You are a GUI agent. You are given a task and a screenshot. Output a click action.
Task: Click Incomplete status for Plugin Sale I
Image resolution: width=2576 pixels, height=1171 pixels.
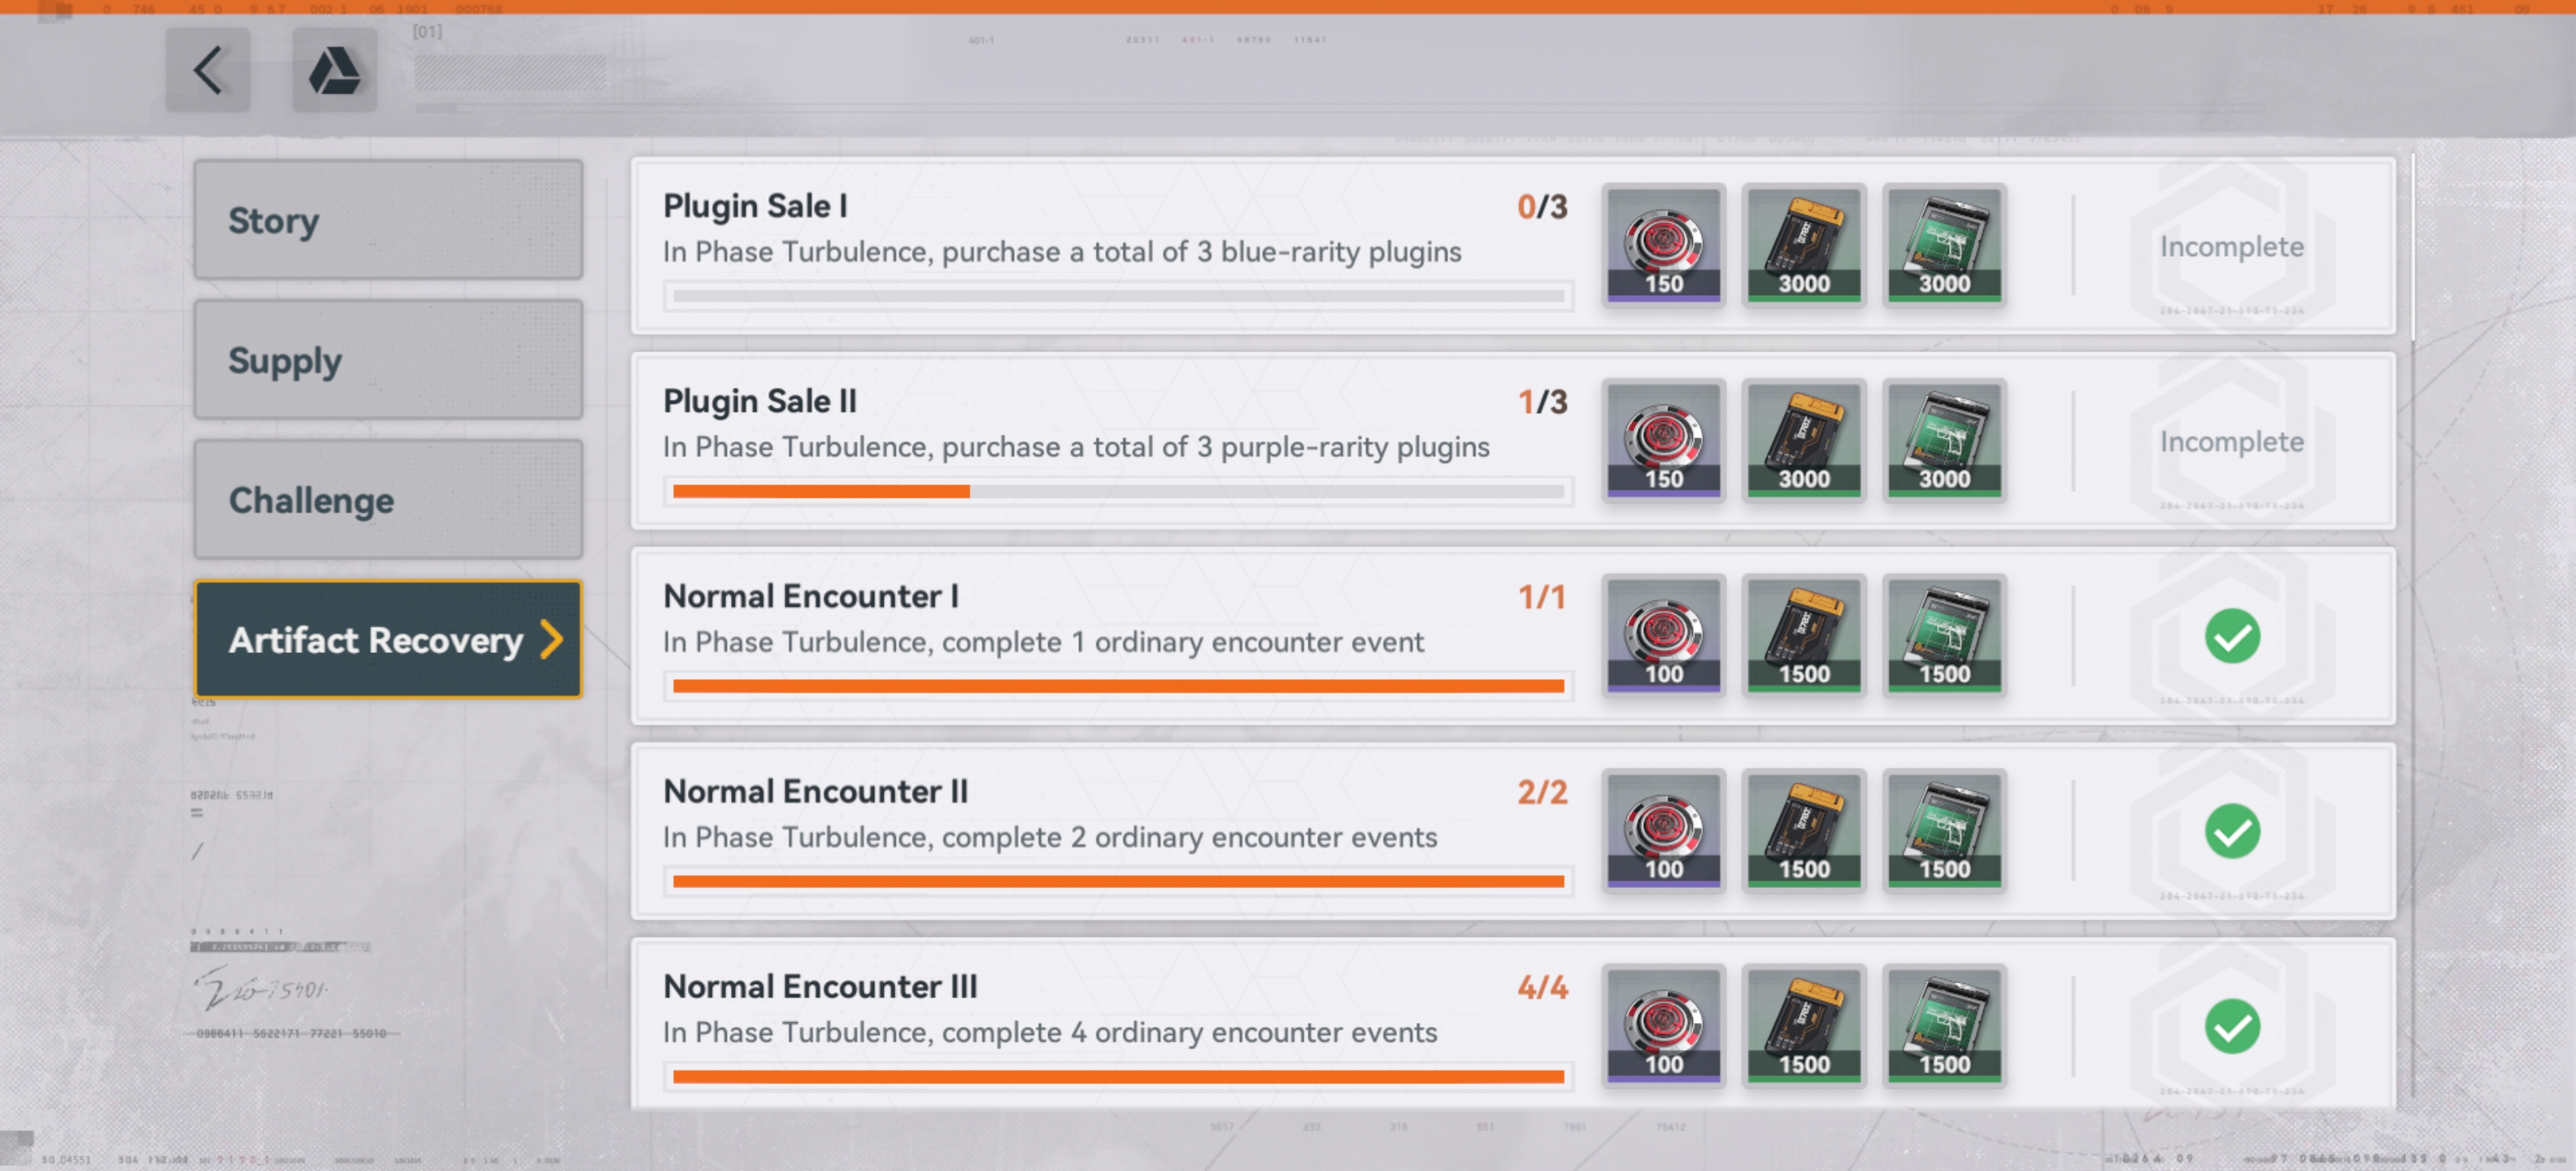2231,246
